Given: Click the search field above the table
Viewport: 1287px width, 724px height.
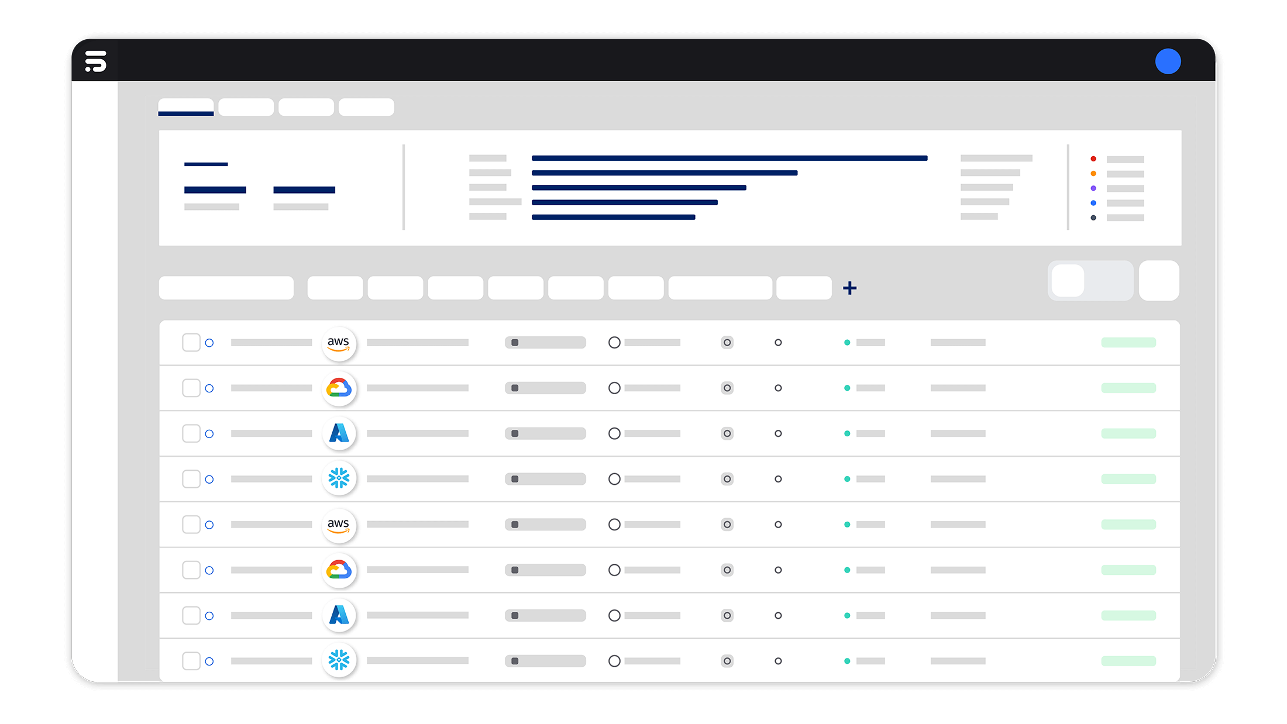Looking at the screenshot, I should (x=226, y=288).
